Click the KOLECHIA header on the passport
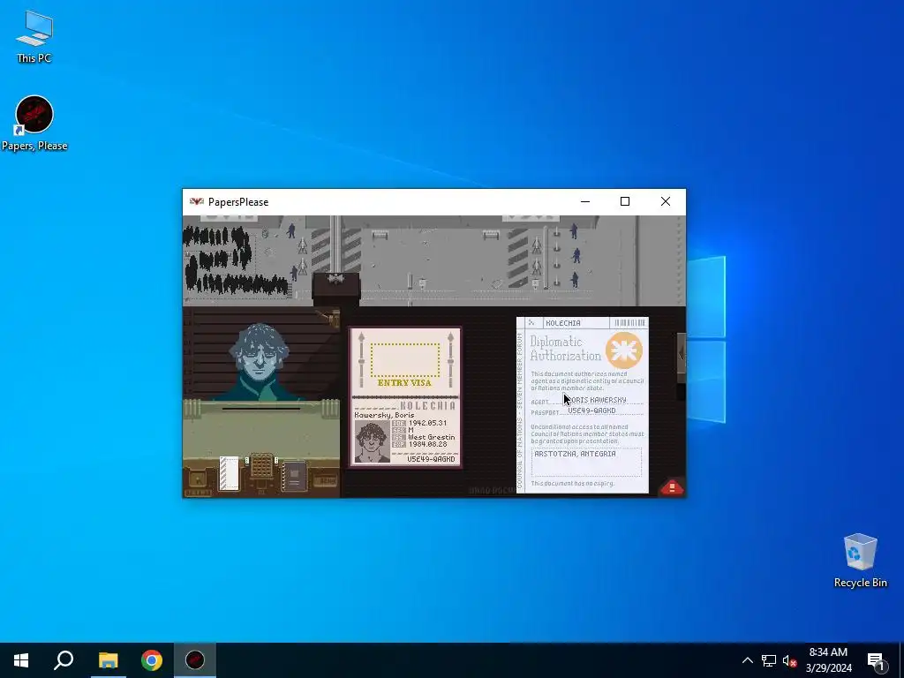Viewport: 904px width, 678px height. [428, 406]
